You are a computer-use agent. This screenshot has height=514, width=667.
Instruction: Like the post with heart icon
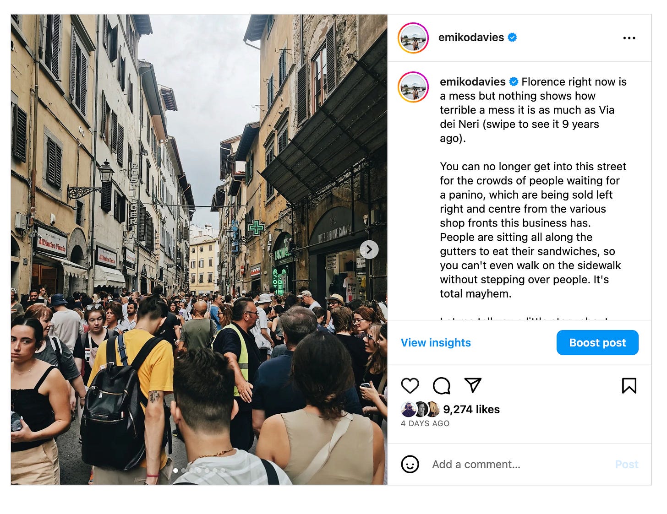(410, 386)
